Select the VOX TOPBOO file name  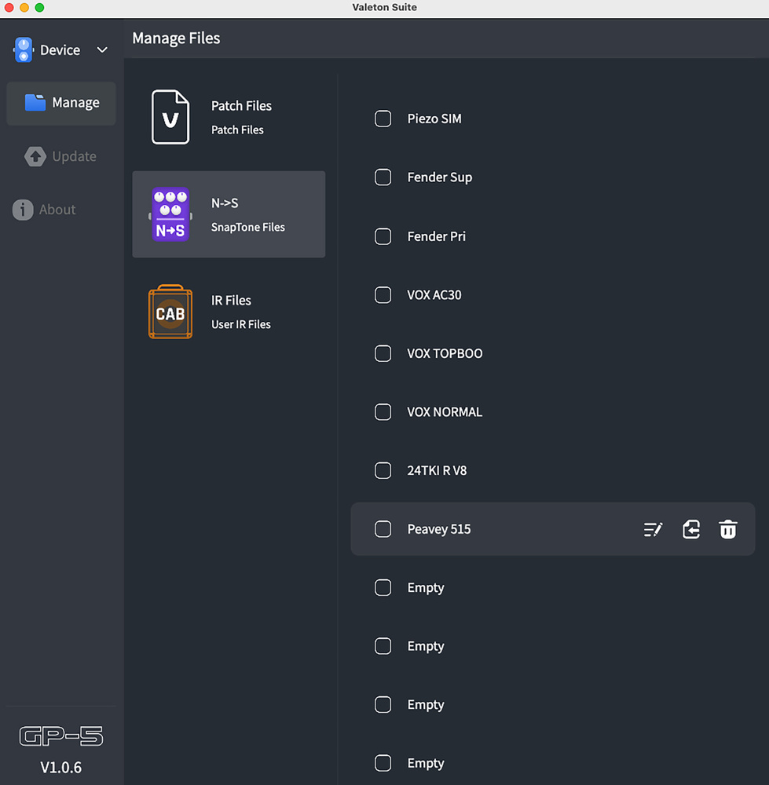[x=445, y=354]
